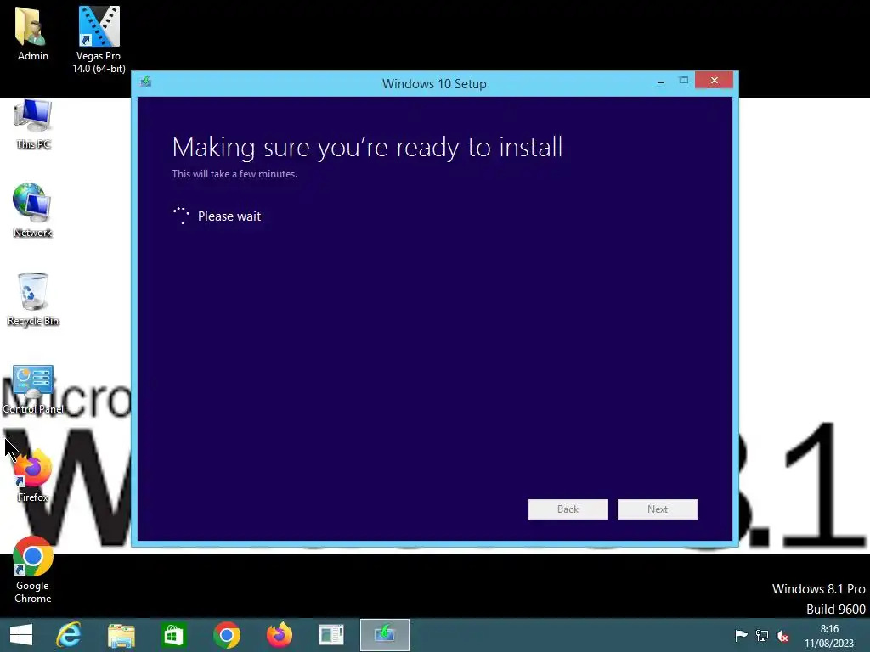Launch Google Chrome desktop shortcut

point(33,570)
